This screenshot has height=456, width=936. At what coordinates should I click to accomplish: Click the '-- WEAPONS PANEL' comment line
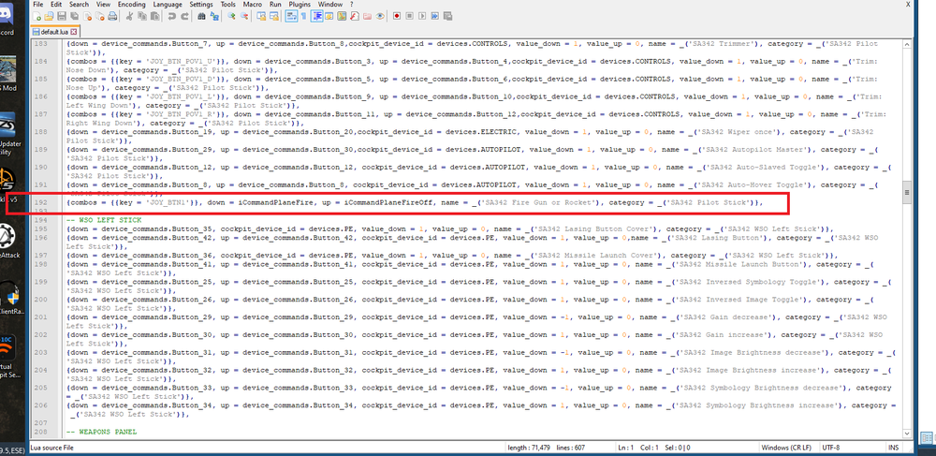tap(101, 432)
